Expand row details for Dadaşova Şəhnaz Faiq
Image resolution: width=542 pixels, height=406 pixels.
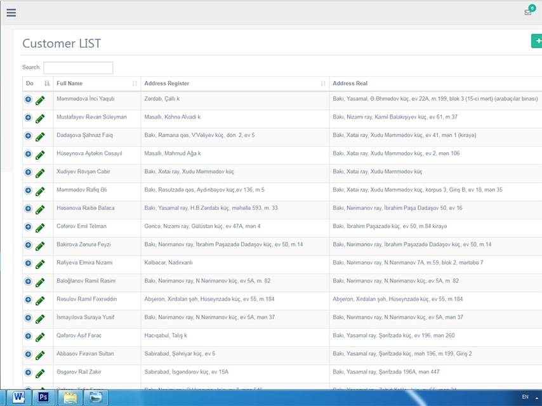(28, 136)
